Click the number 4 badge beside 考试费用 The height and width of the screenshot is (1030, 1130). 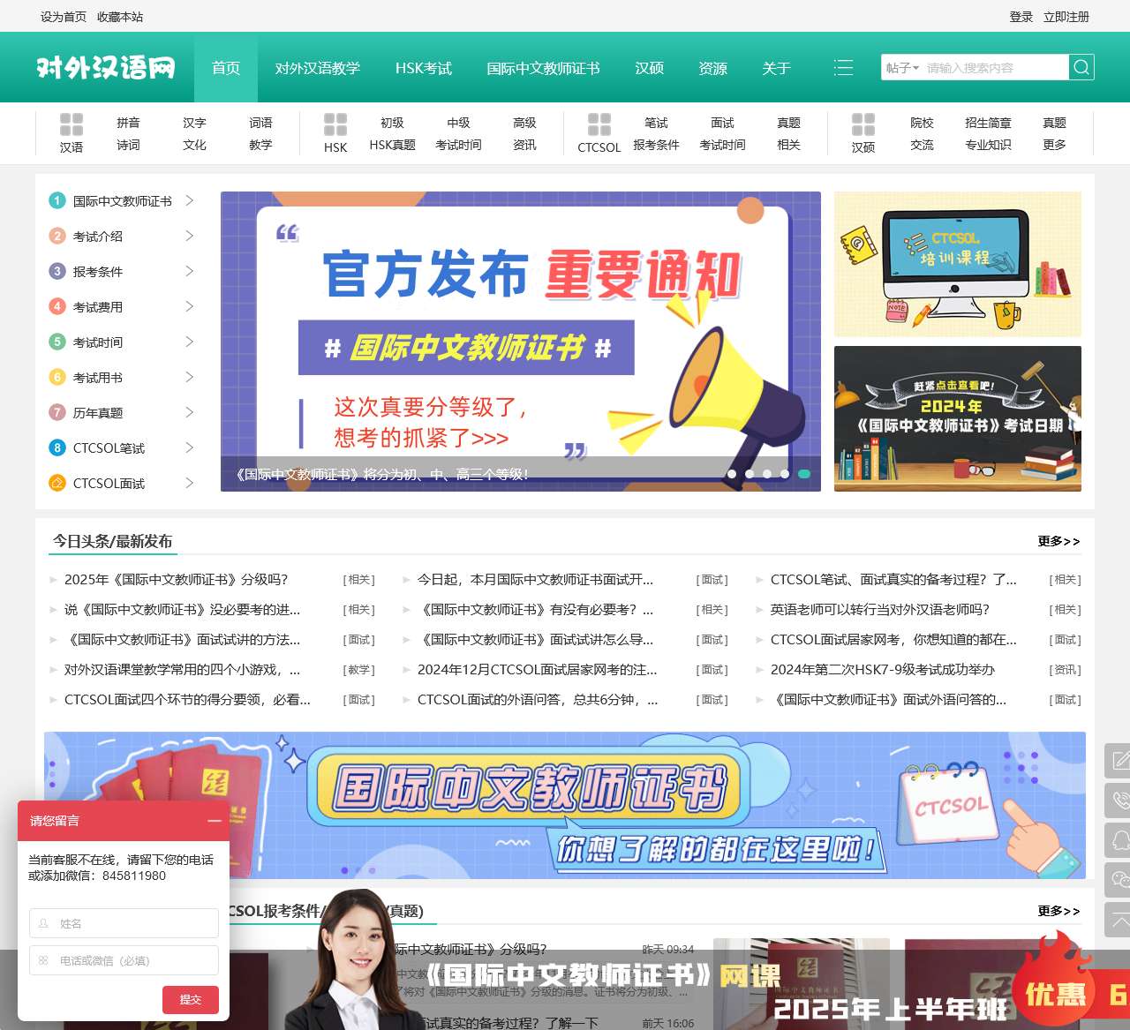pos(57,306)
